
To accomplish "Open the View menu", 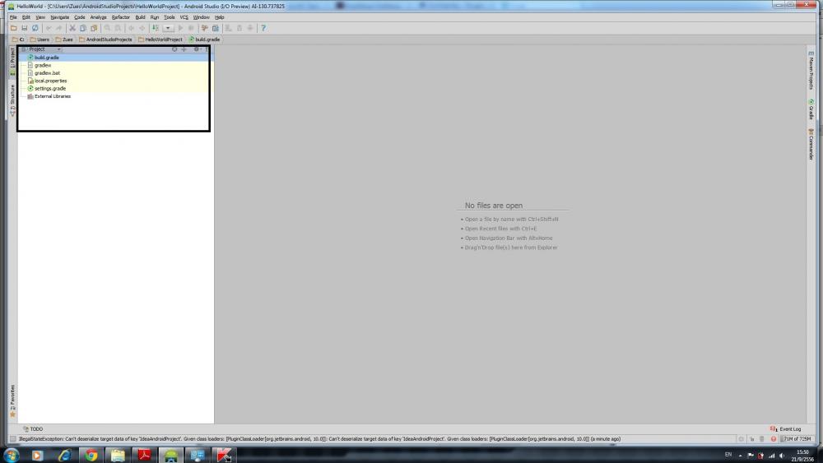I will click(x=40, y=17).
